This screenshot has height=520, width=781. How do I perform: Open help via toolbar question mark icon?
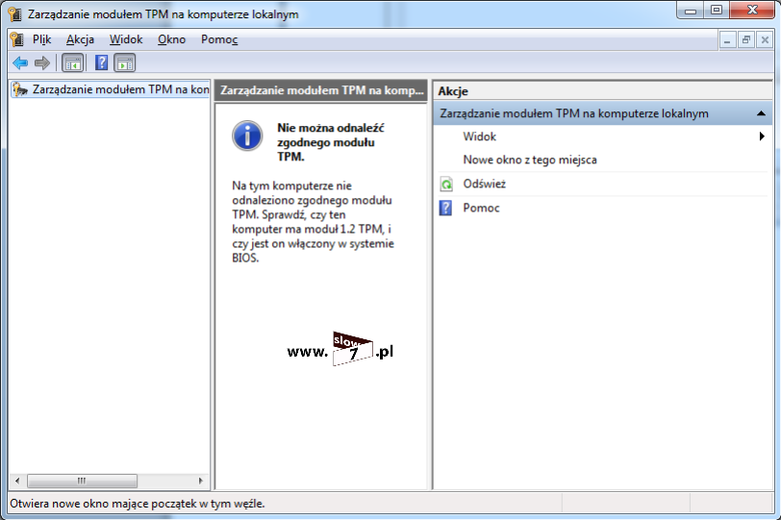pos(101,63)
